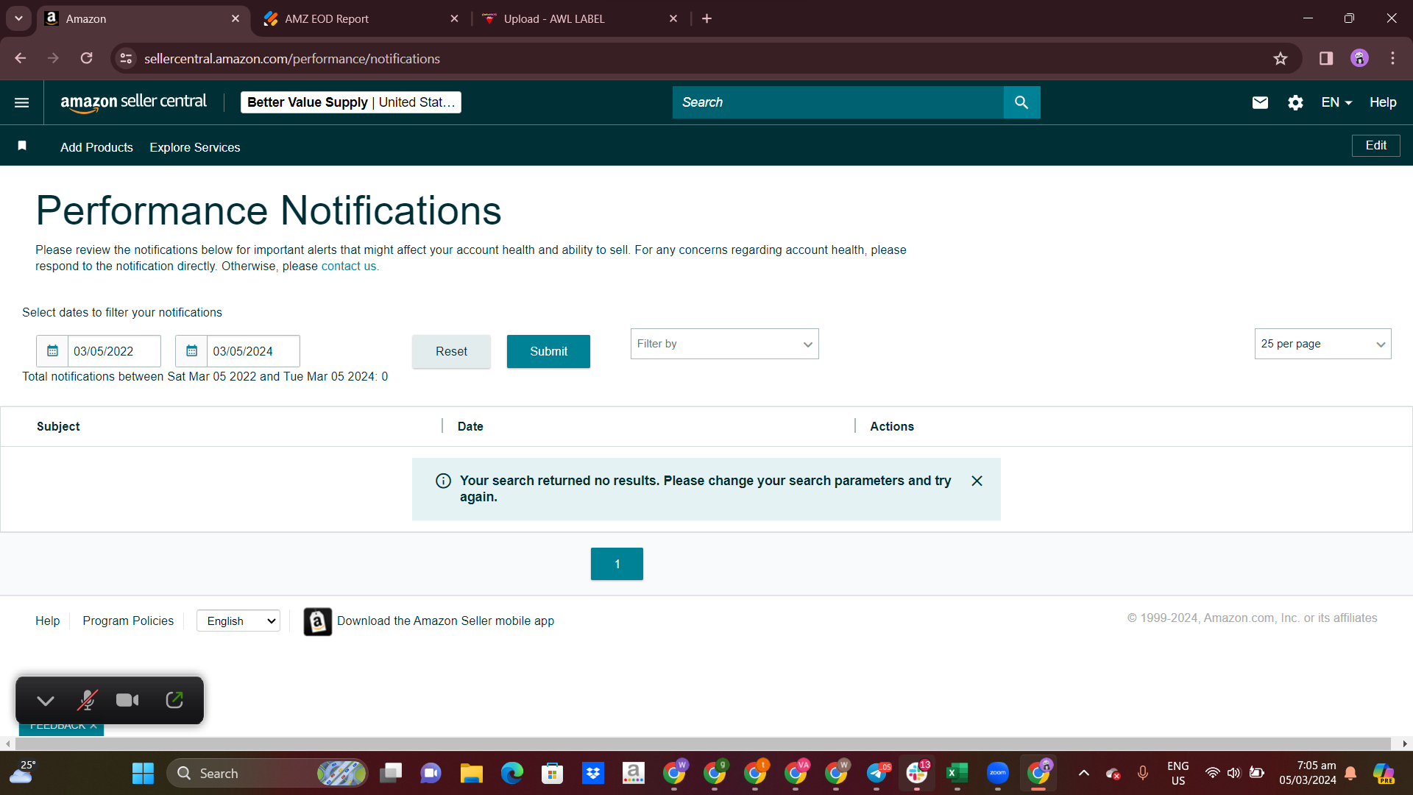Screen dimensions: 1413x795
Task: Follow the contact us link
Action: click(x=349, y=266)
